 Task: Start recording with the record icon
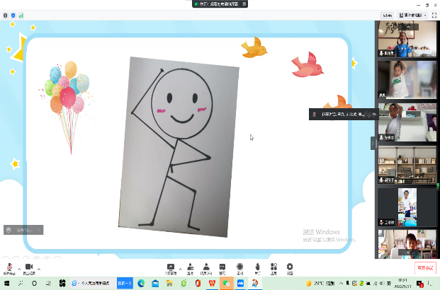click(x=239, y=269)
